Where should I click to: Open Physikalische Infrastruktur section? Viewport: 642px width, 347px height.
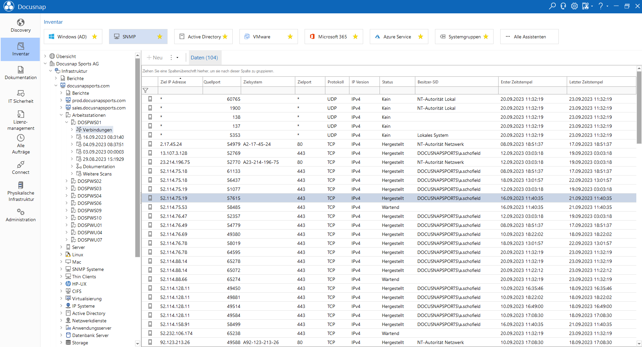[21, 192]
